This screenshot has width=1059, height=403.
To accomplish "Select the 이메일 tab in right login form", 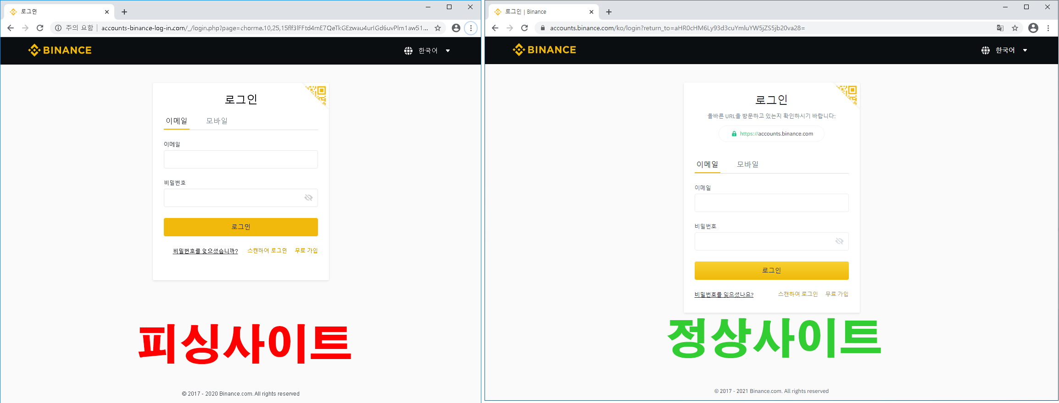I will pyautogui.click(x=708, y=164).
